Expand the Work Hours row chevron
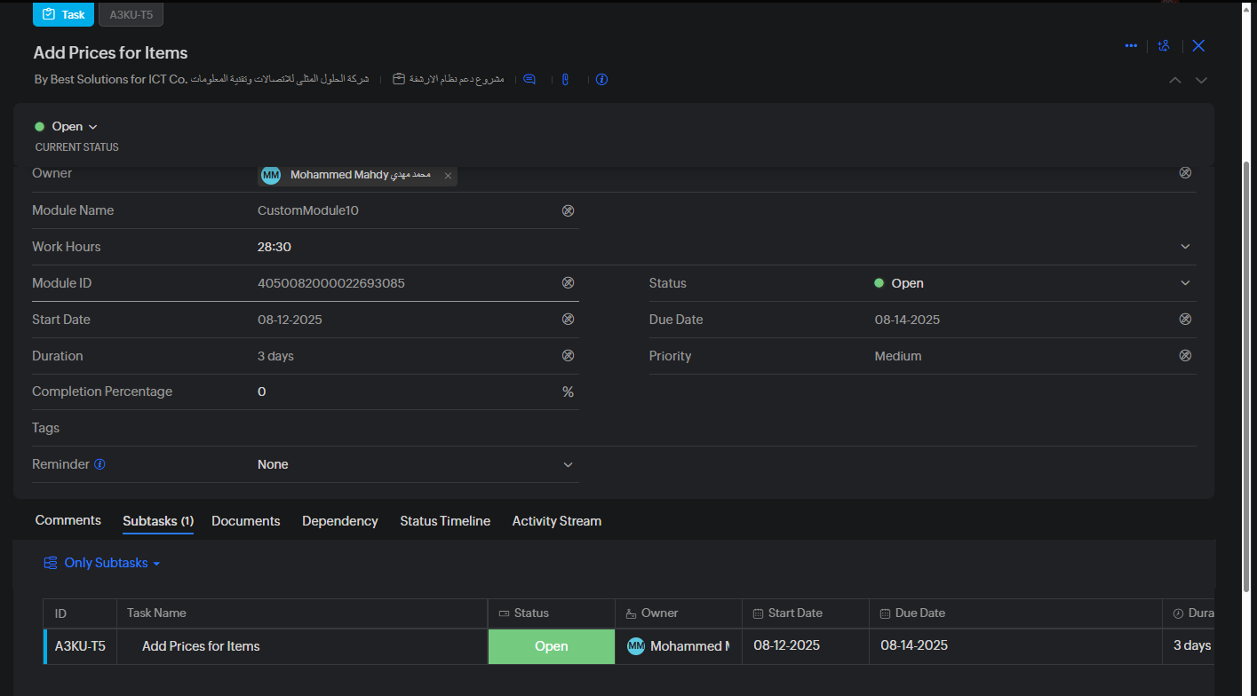Screen dimensions: 1257x696 [1184, 247]
